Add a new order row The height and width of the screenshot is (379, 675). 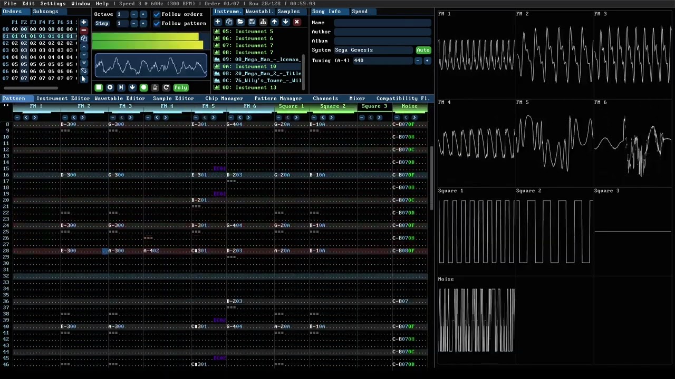(83, 23)
